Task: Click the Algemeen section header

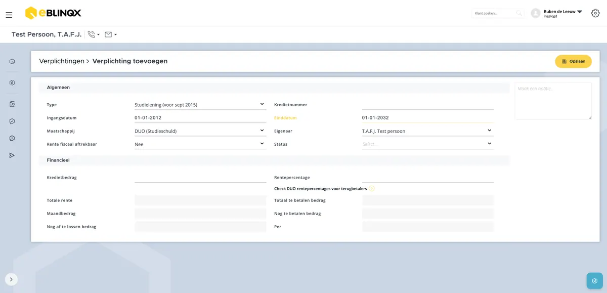Action: tap(274, 88)
